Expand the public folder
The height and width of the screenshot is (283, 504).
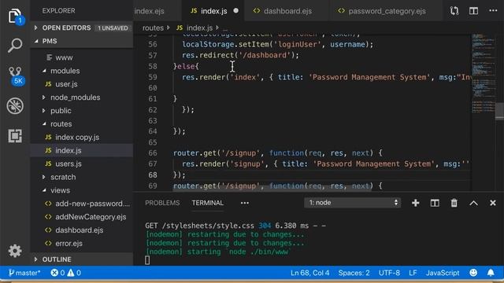[82, 111]
